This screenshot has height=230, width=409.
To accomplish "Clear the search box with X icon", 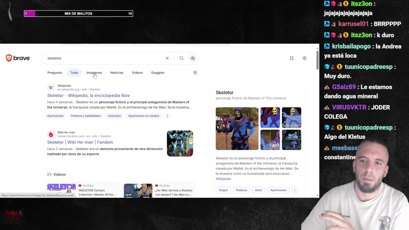I will click(167, 58).
